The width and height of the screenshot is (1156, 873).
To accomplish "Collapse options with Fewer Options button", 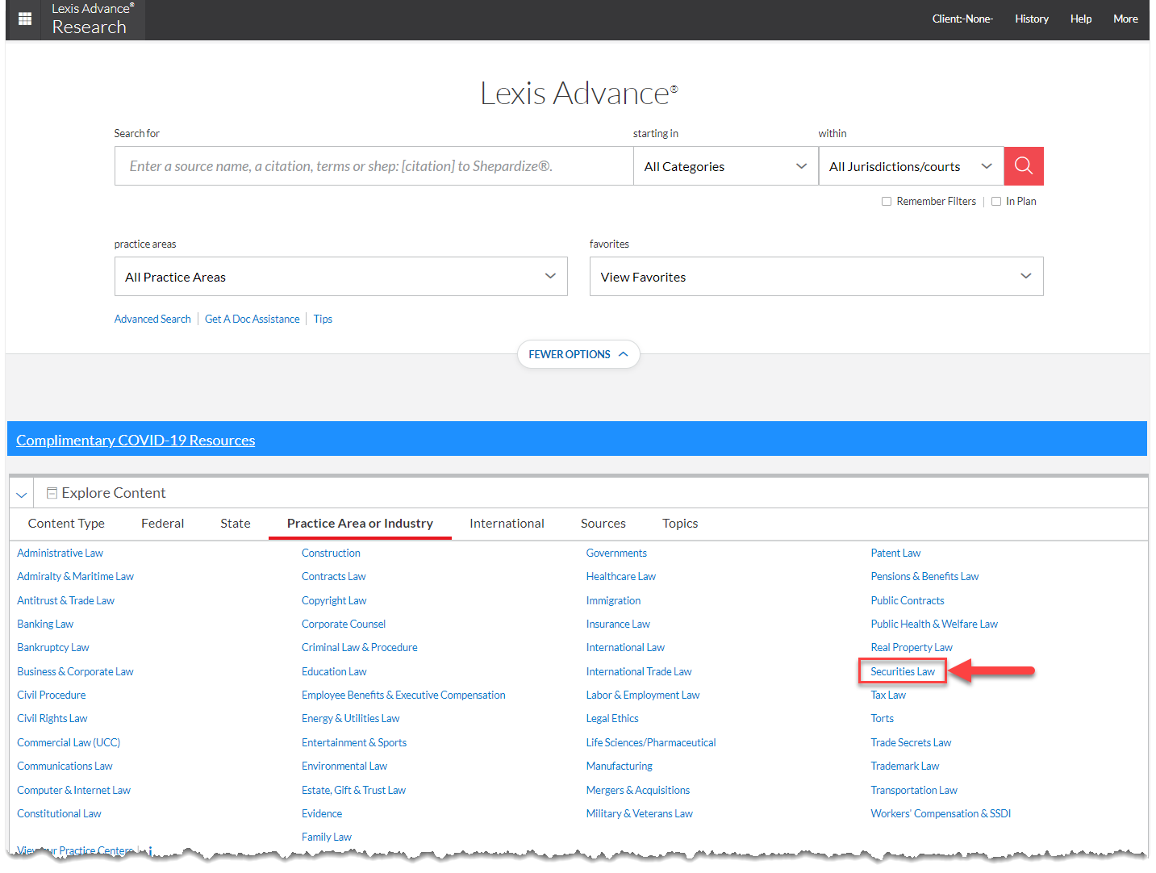I will pyautogui.click(x=578, y=354).
